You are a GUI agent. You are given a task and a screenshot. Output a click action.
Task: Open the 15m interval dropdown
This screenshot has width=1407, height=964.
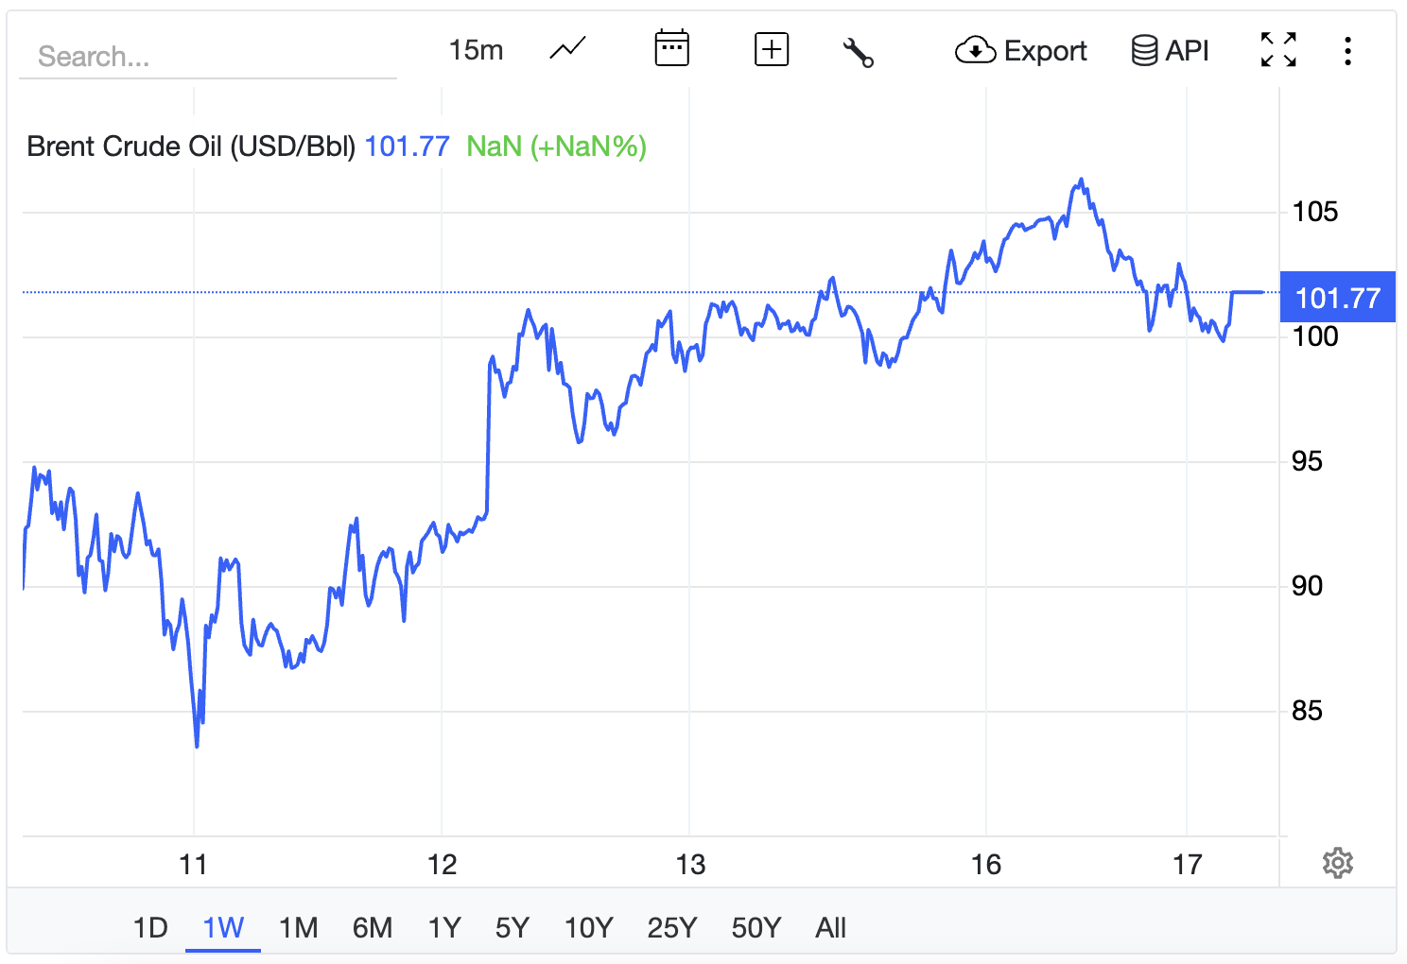(476, 50)
